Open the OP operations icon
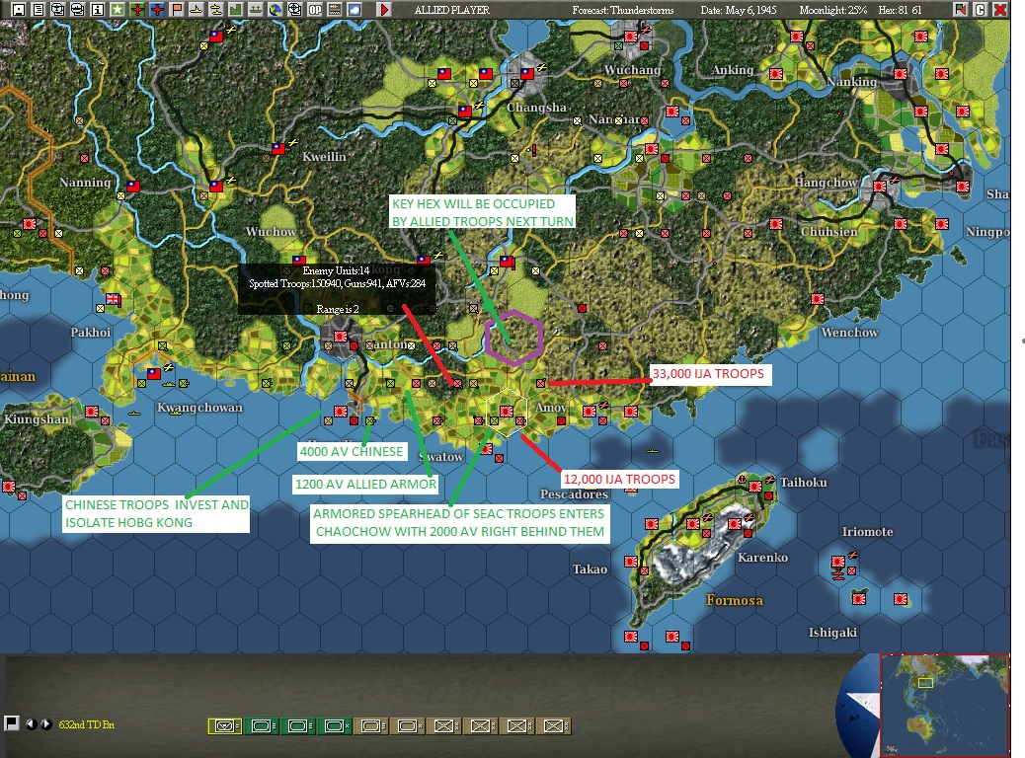The image size is (1025, 758). [314, 9]
